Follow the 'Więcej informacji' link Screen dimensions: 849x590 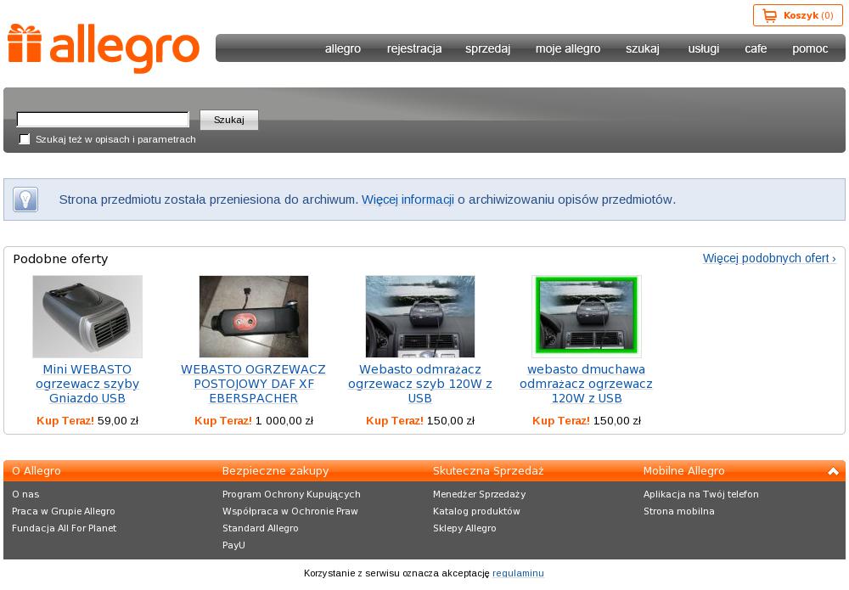tap(408, 199)
